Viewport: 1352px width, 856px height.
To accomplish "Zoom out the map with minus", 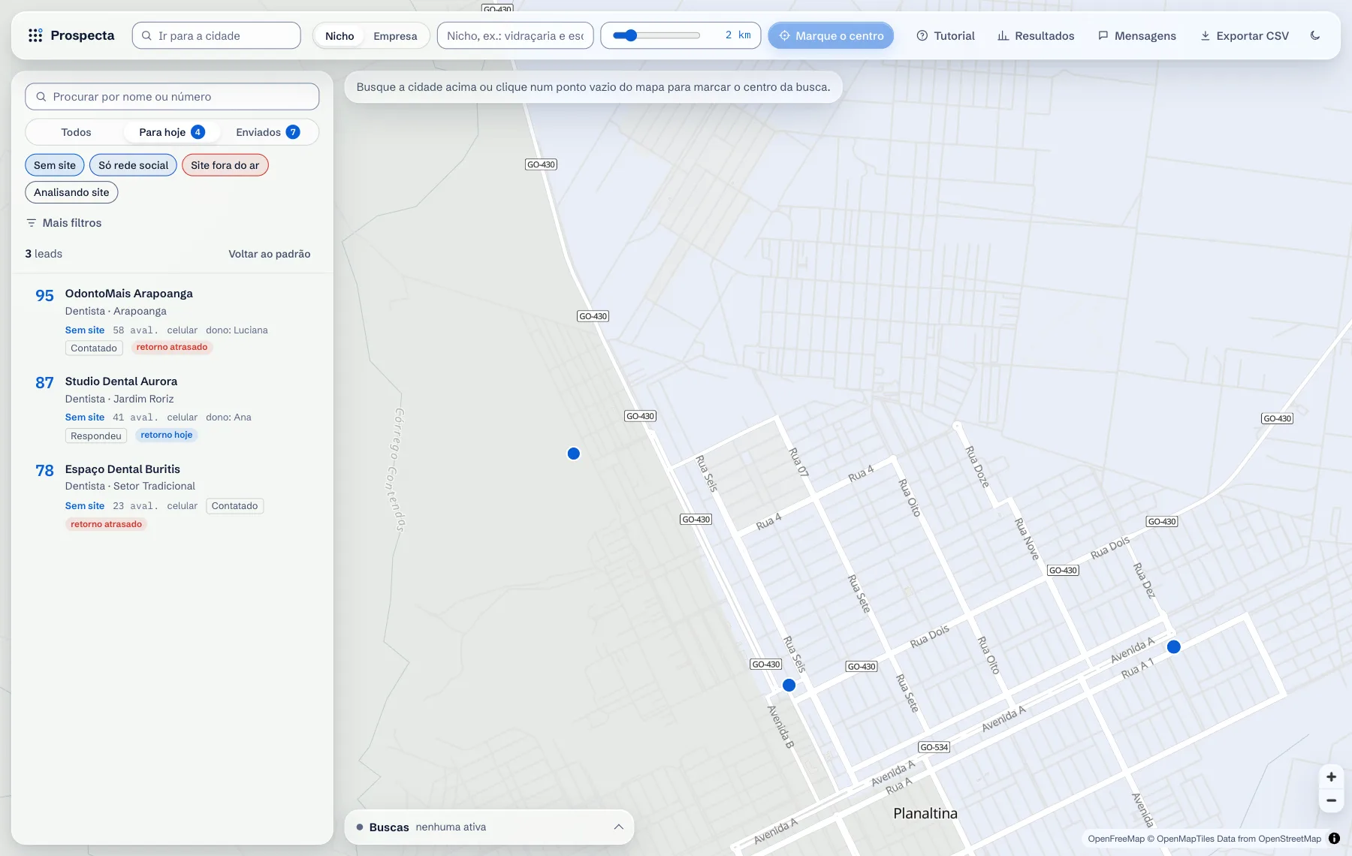I will [1331, 800].
